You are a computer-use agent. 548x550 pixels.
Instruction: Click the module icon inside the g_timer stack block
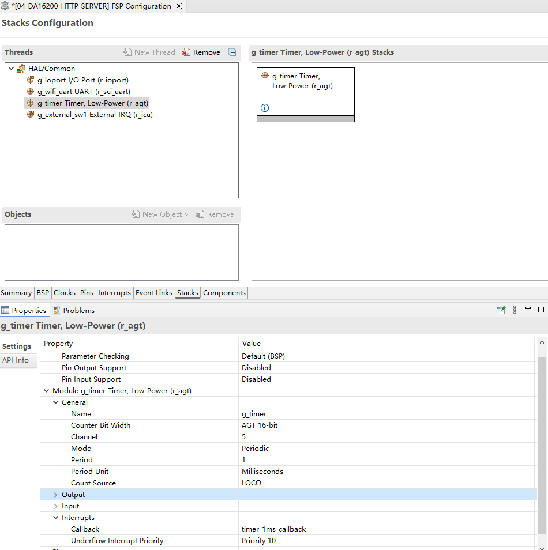265,76
